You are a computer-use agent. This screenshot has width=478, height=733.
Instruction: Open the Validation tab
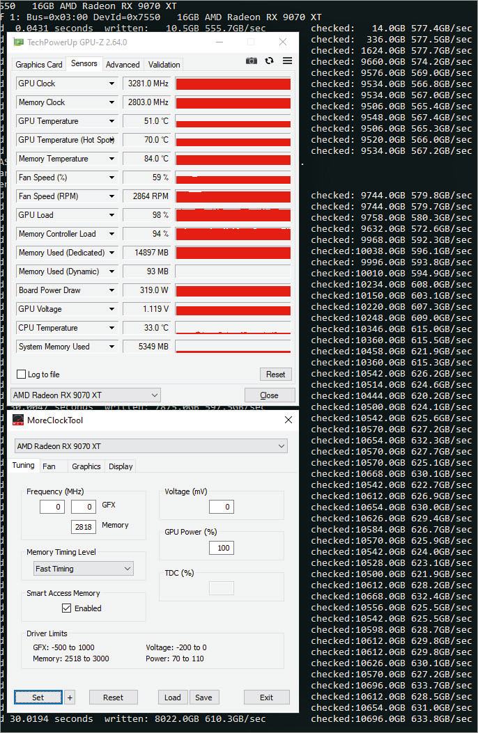(x=164, y=65)
